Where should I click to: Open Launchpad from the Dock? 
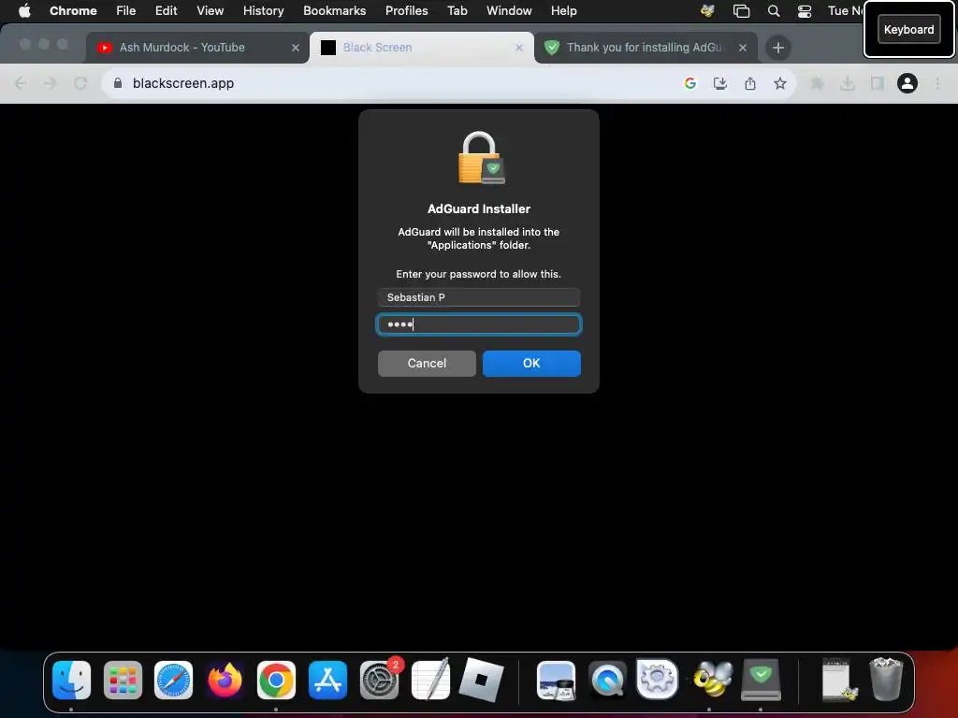(123, 681)
